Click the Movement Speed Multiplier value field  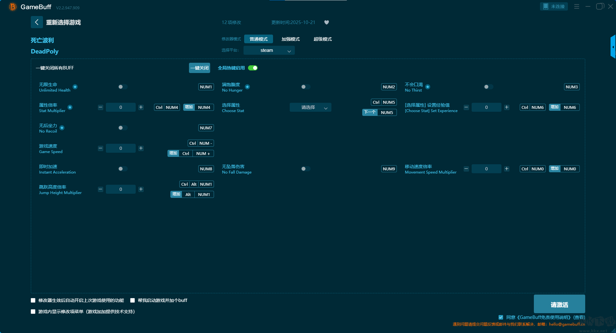click(x=486, y=169)
